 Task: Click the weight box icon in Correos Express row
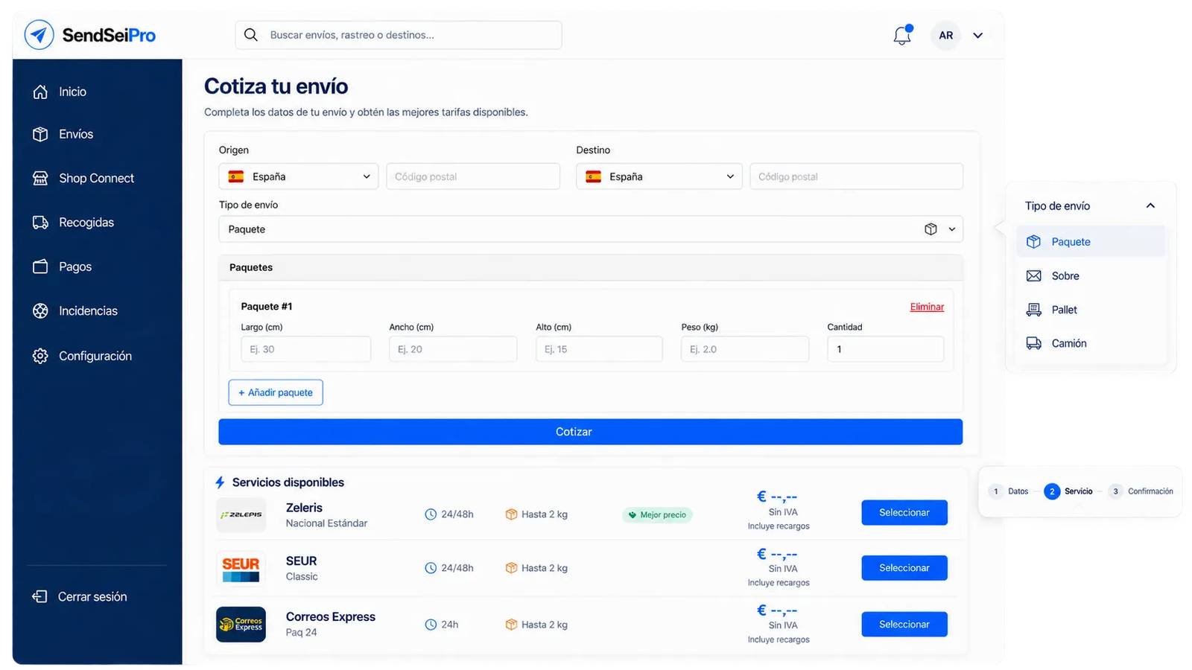511,625
